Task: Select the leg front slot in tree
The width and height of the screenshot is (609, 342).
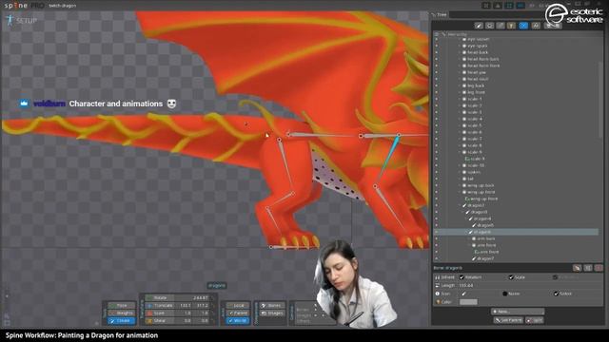Action: 476,92
